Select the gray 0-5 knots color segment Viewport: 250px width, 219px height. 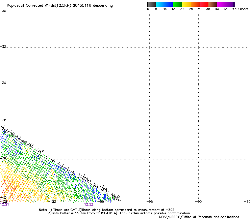pos(151,4)
